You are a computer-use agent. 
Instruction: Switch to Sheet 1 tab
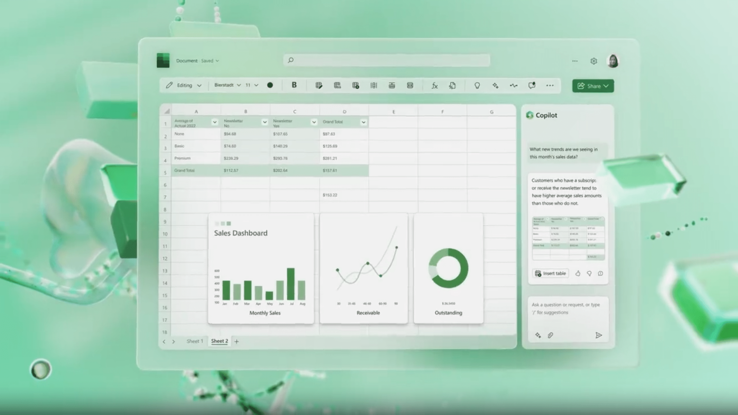pyautogui.click(x=195, y=341)
